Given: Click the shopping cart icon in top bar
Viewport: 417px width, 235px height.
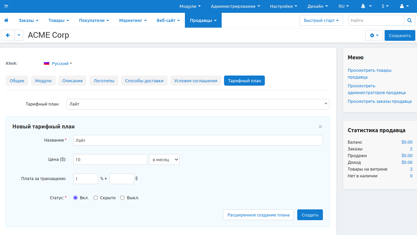Looking at the screenshot, I should [6, 6].
